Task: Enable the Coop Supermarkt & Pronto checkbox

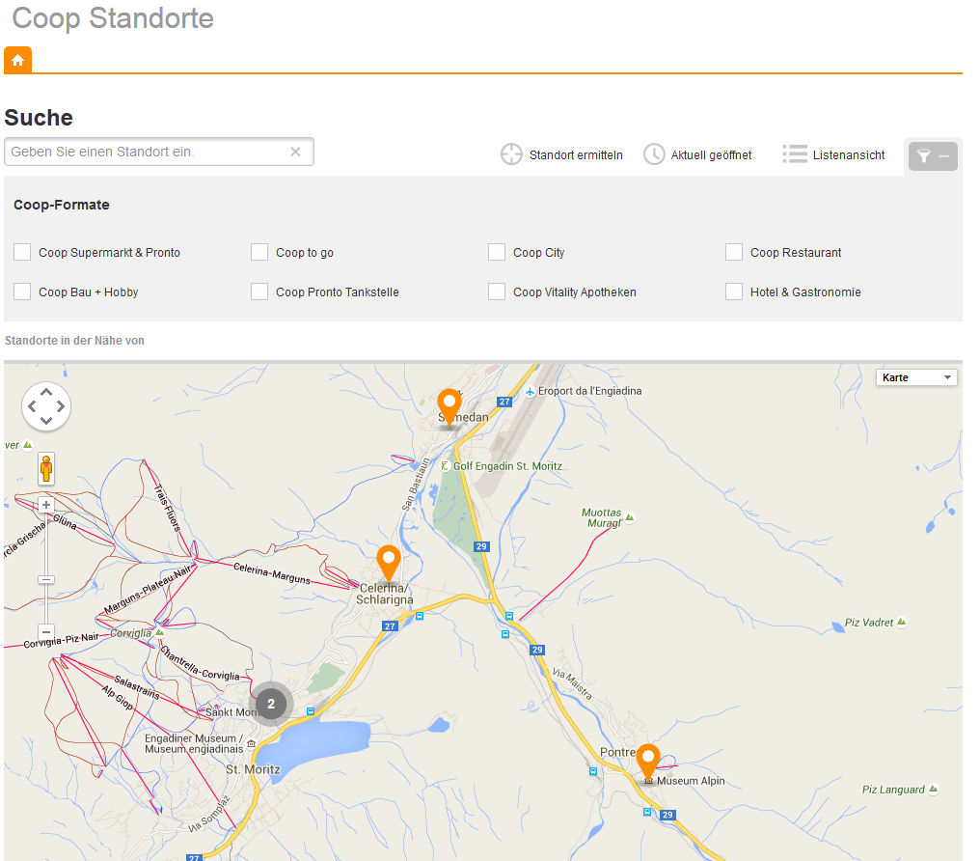Action: [x=22, y=252]
